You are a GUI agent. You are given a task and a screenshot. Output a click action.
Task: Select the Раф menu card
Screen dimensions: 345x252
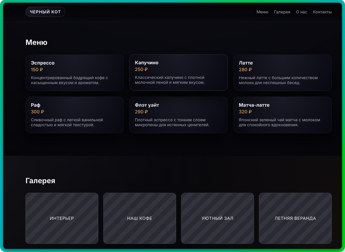tap(75, 115)
